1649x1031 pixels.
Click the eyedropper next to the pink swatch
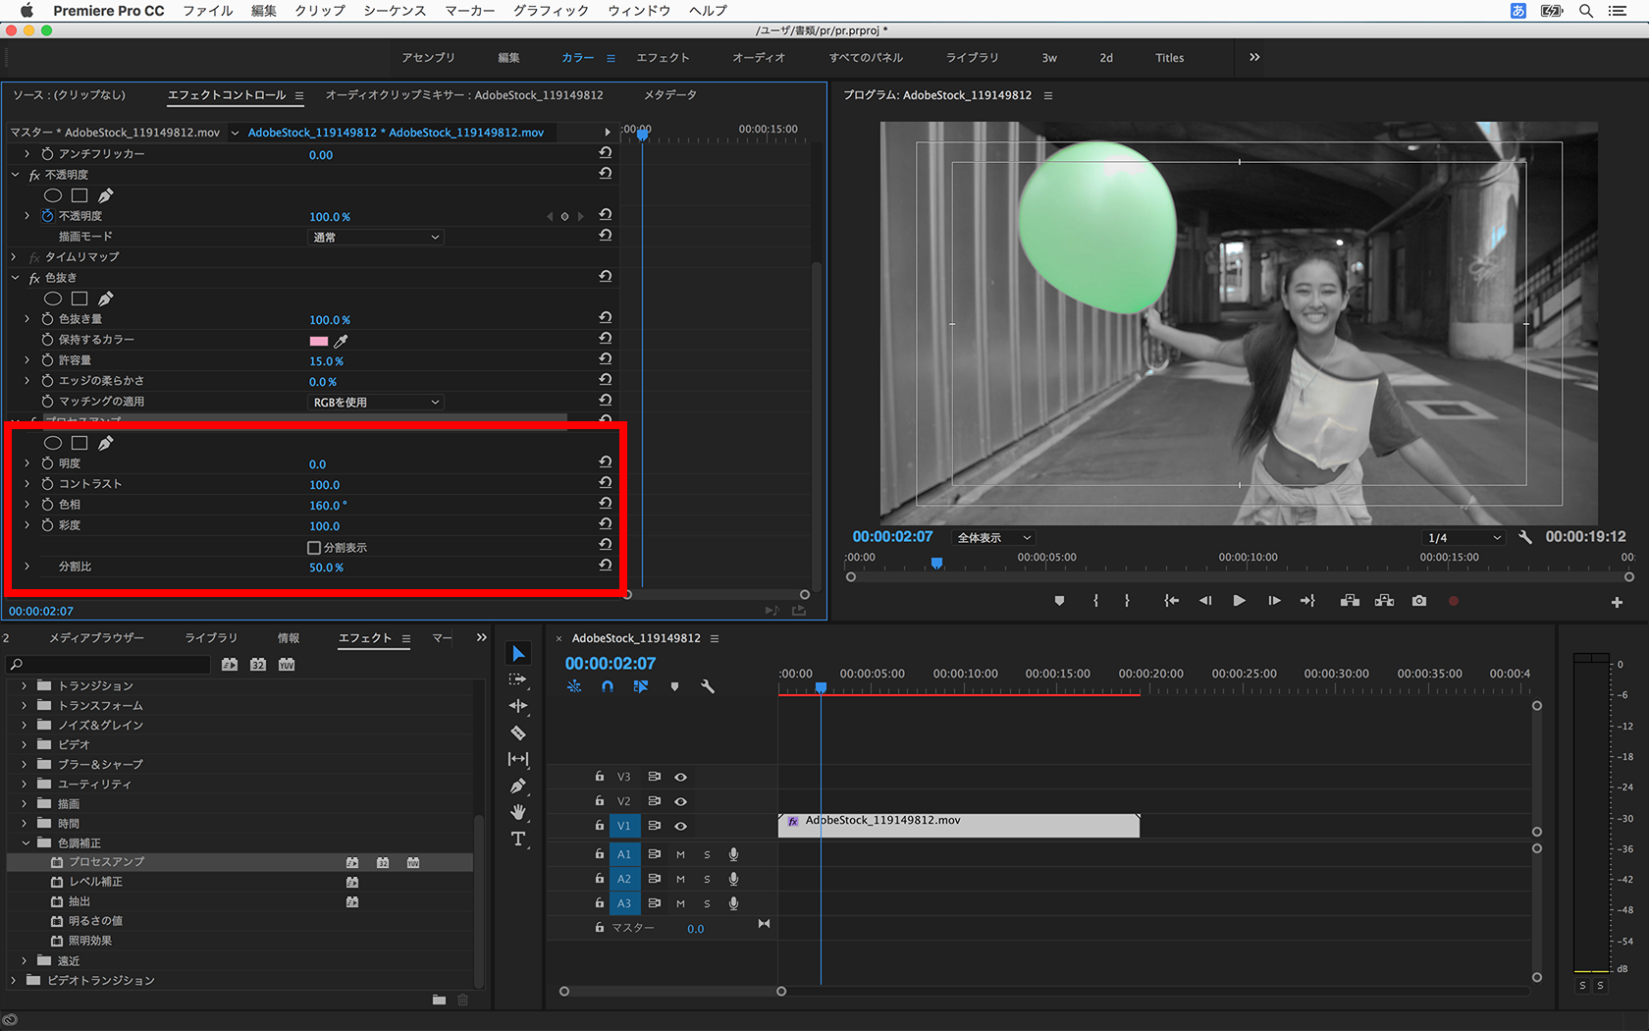tap(342, 341)
